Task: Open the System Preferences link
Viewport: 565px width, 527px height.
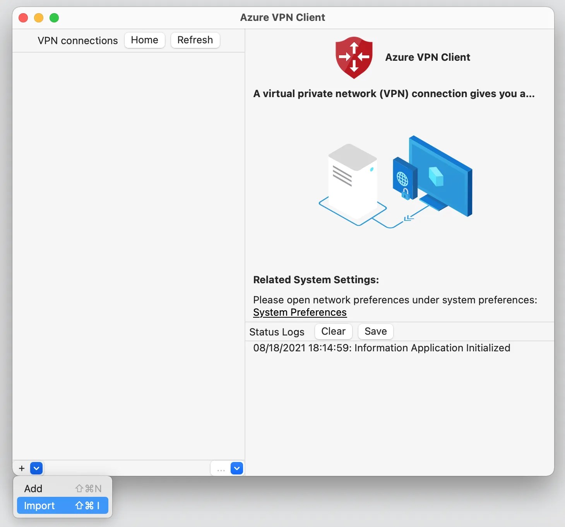Action: 300,313
